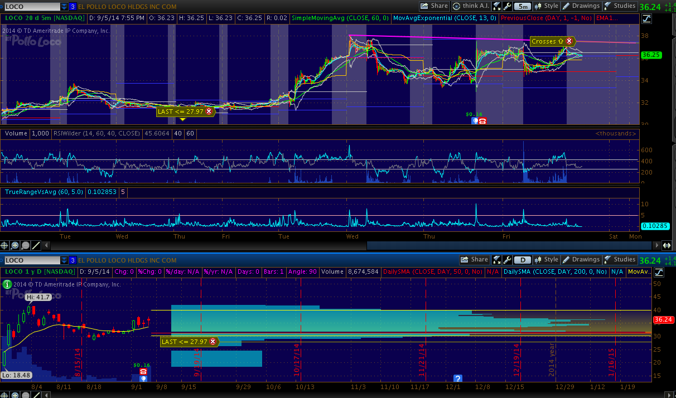Viewport: 676px width, 398px height.
Task: Expand the LOCO symbol dropdown in lower chart
Action: tap(64, 260)
